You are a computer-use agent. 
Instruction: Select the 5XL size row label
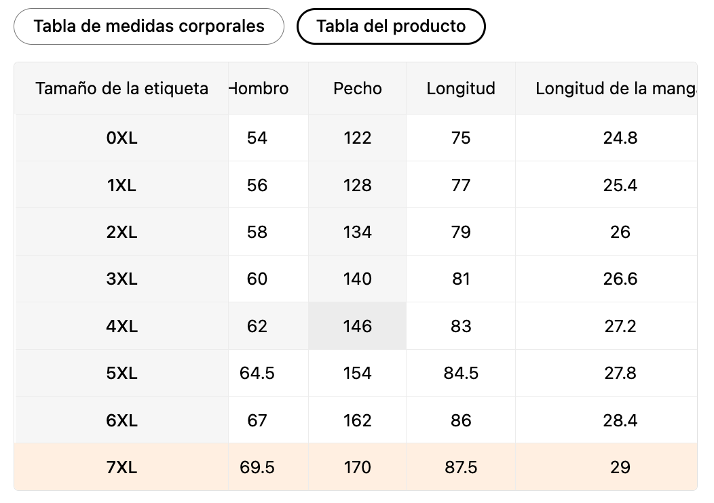121,373
